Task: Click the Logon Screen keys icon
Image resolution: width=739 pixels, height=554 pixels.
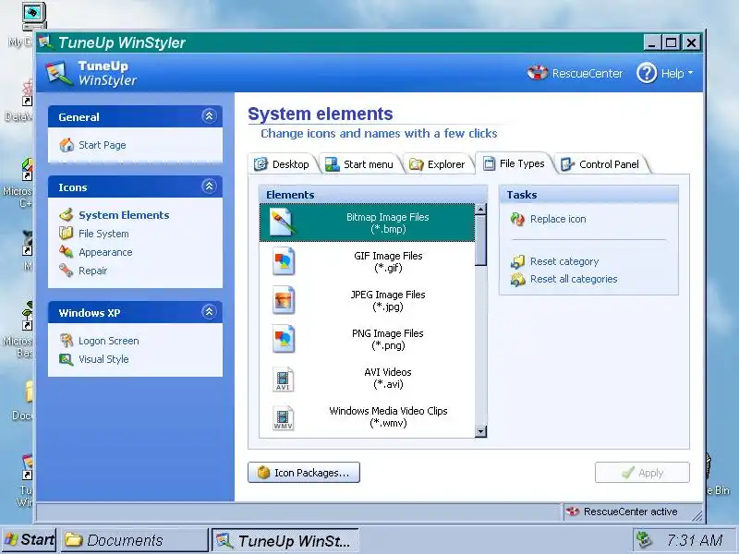Action: (66, 340)
